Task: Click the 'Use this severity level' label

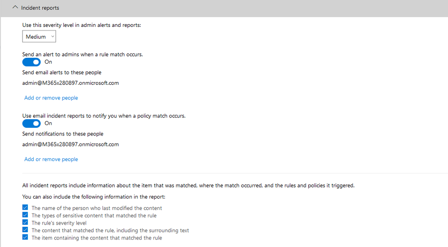Action: [82, 25]
